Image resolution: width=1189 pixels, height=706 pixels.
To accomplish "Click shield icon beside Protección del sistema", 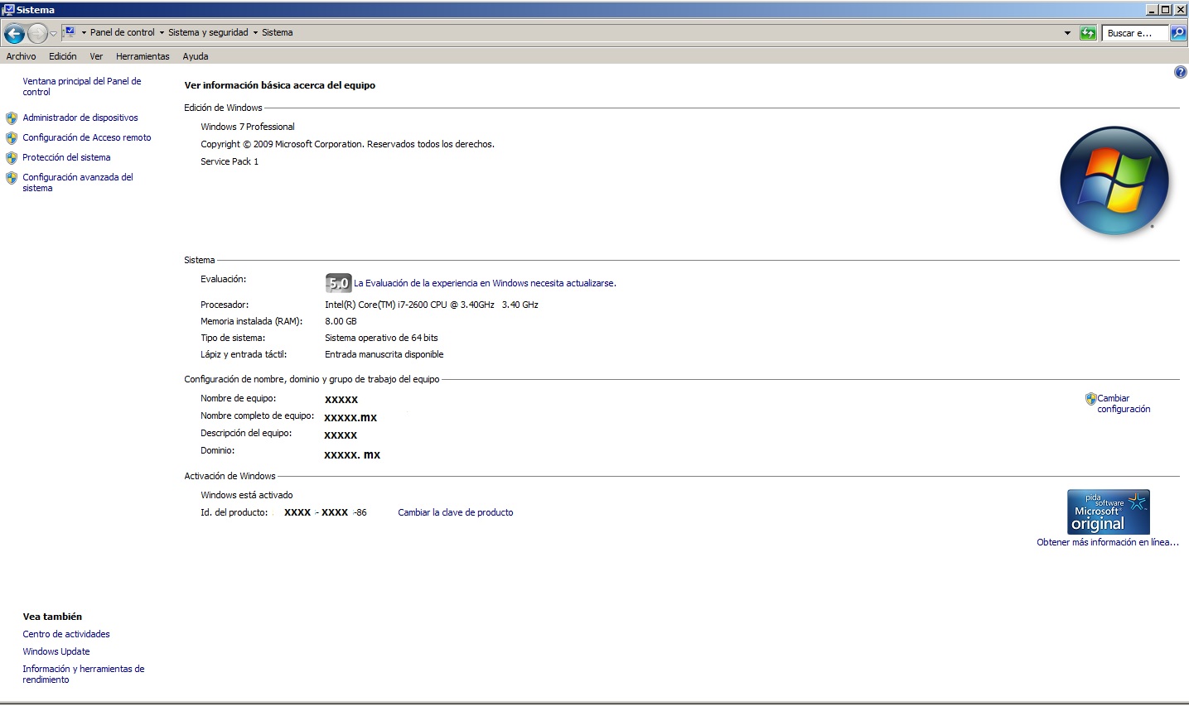I will [12, 158].
